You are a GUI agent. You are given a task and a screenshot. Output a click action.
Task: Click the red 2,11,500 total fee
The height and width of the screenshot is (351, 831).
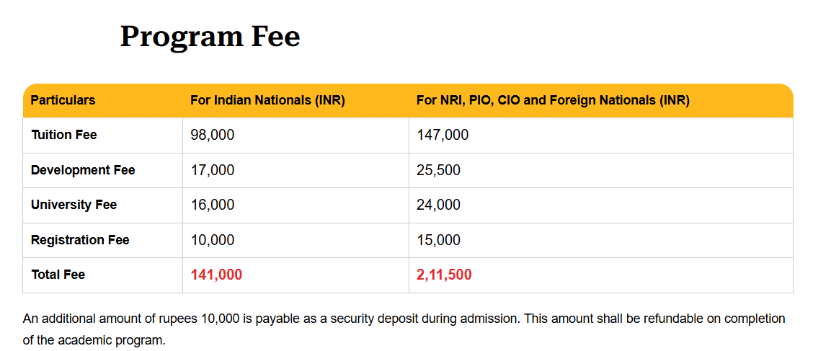click(x=444, y=275)
